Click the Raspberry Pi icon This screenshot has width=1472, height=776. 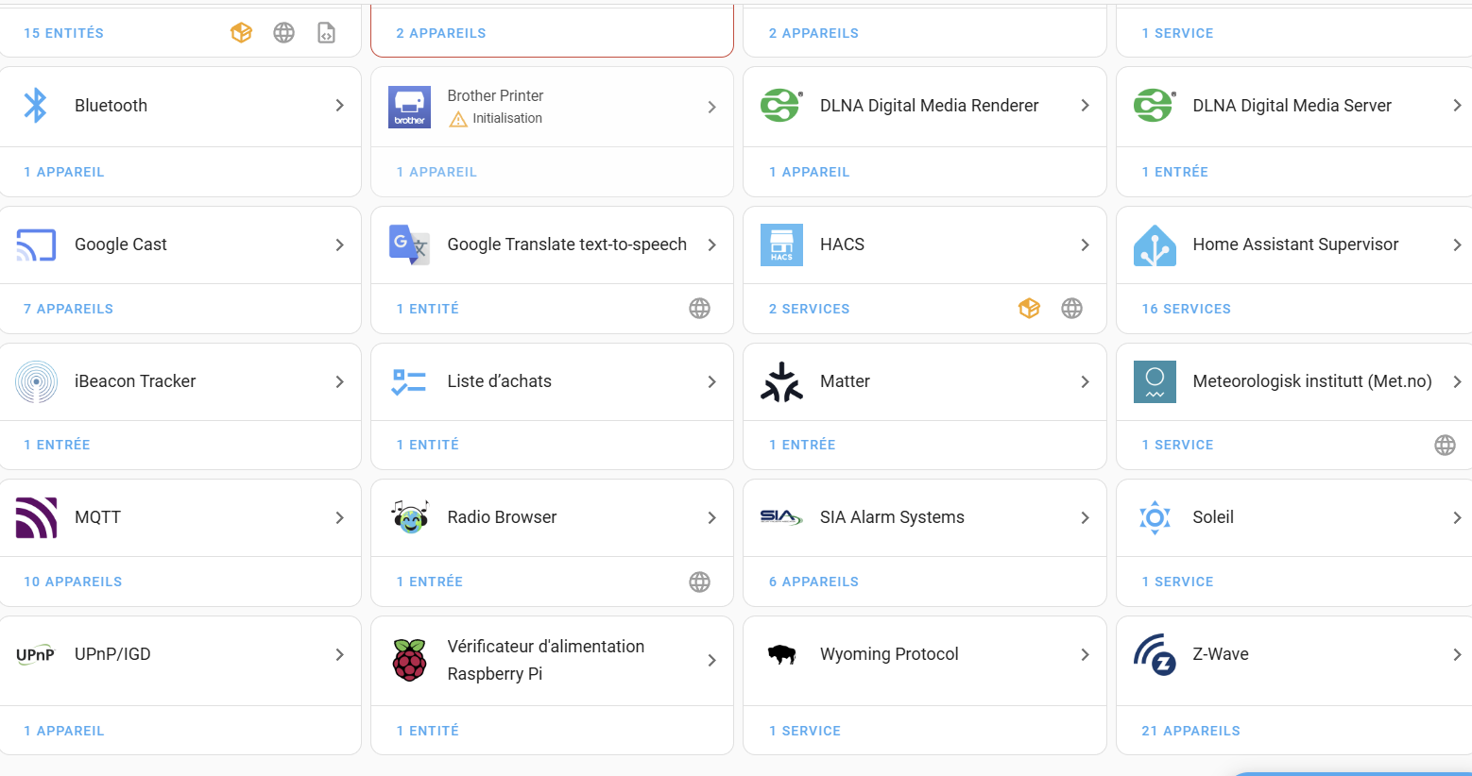point(409,660)
